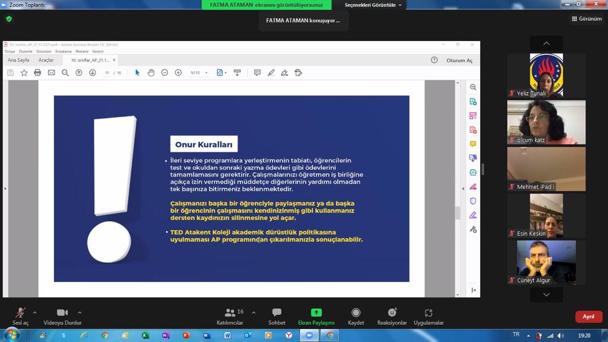Click the sticky note comment icon in toolbar
The image size is (608, 342).
coord(257,72)
